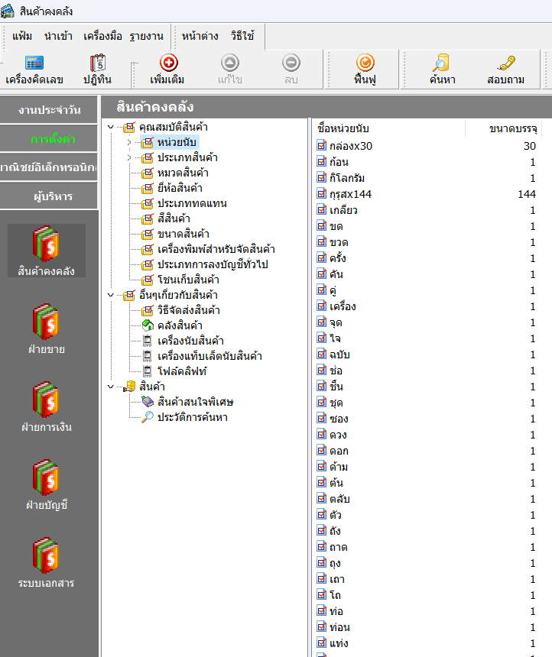Open the calculator (เครื่องคิดเลข) tool
Screen dimensions: 552x657
(34, 63)
